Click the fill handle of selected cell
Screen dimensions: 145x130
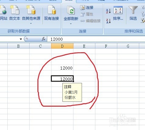pyautogui.click(x=73, y=81)
